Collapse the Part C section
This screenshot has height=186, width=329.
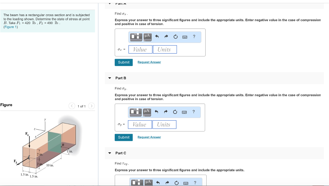pos(110,153)
